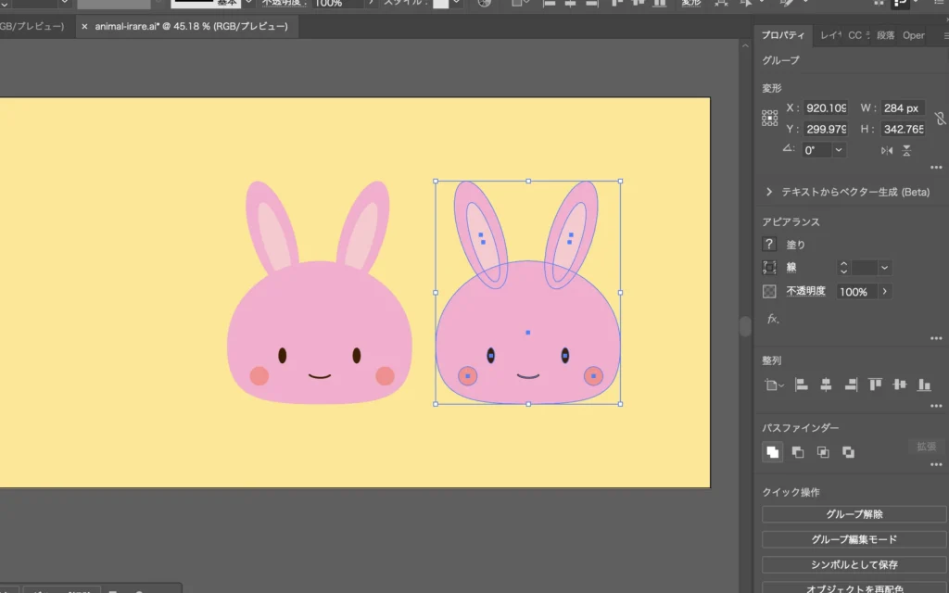Screen dimensions: 949x593
Task: Click the Unite pathfinder icon
Action: coord(772,452)
